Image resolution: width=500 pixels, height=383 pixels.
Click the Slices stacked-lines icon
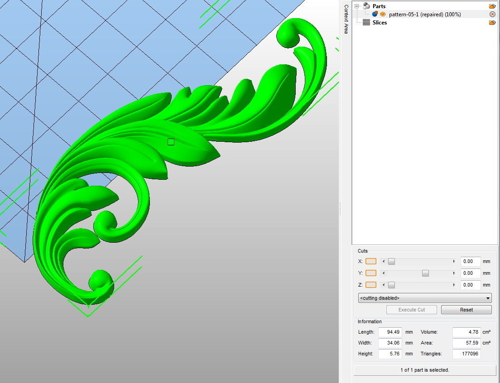(x=366, y=22)
